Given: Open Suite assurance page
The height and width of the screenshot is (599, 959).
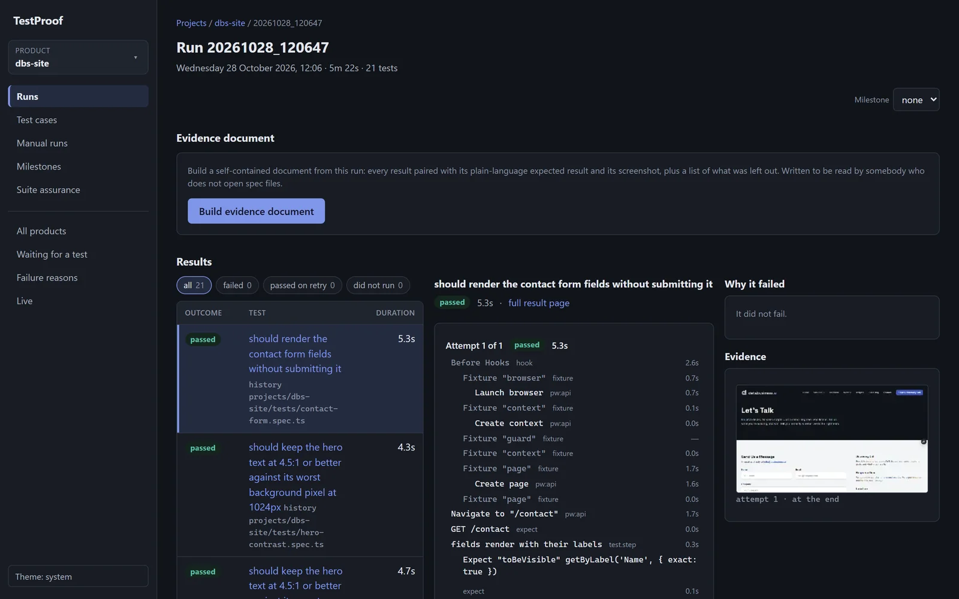Looking at the screenshot, I should click(78, 190).
